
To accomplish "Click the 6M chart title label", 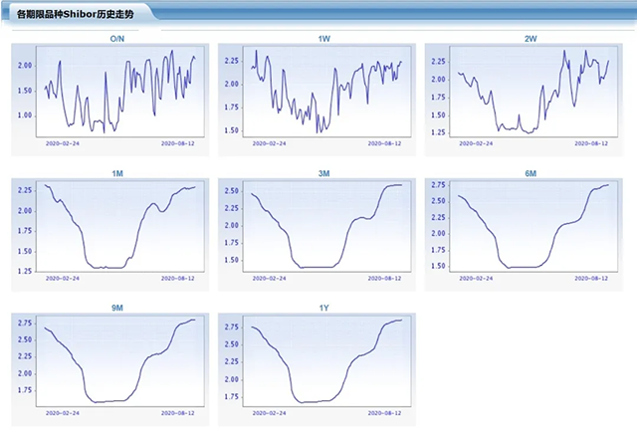I will point(531,173).
